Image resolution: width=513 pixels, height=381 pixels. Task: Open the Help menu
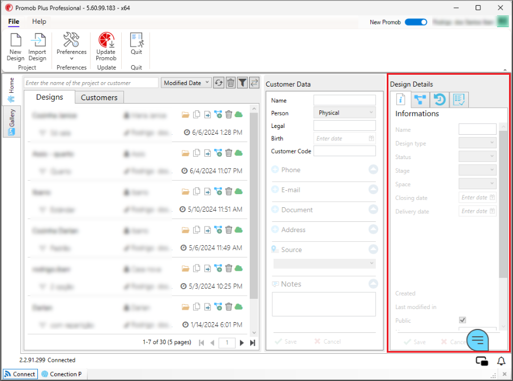(x=39, y=22)
